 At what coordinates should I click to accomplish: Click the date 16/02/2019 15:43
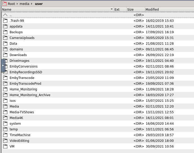(x=160, y=21)
